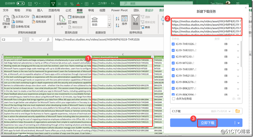This screenshot has width=253, height=137.
Task: Customize quick access toolbar dropdown
Action: (x=93, y=4)
